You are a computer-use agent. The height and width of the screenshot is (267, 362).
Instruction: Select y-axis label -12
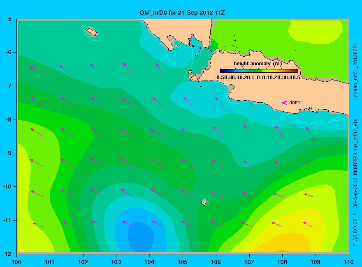coord(7,253)
